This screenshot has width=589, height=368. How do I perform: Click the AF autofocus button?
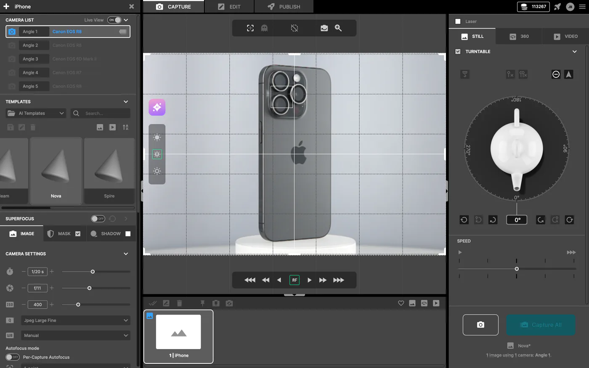[x=294, y=280]
